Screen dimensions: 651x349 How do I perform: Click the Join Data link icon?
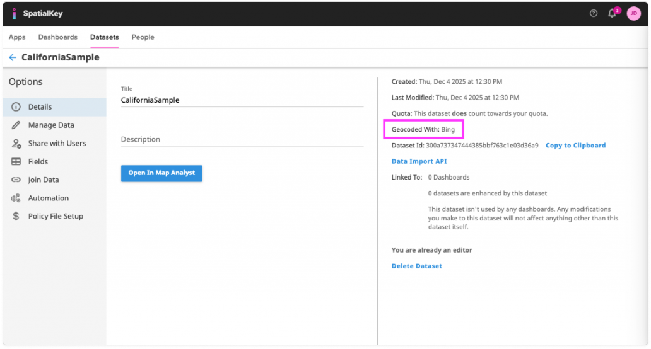(16, 180)
